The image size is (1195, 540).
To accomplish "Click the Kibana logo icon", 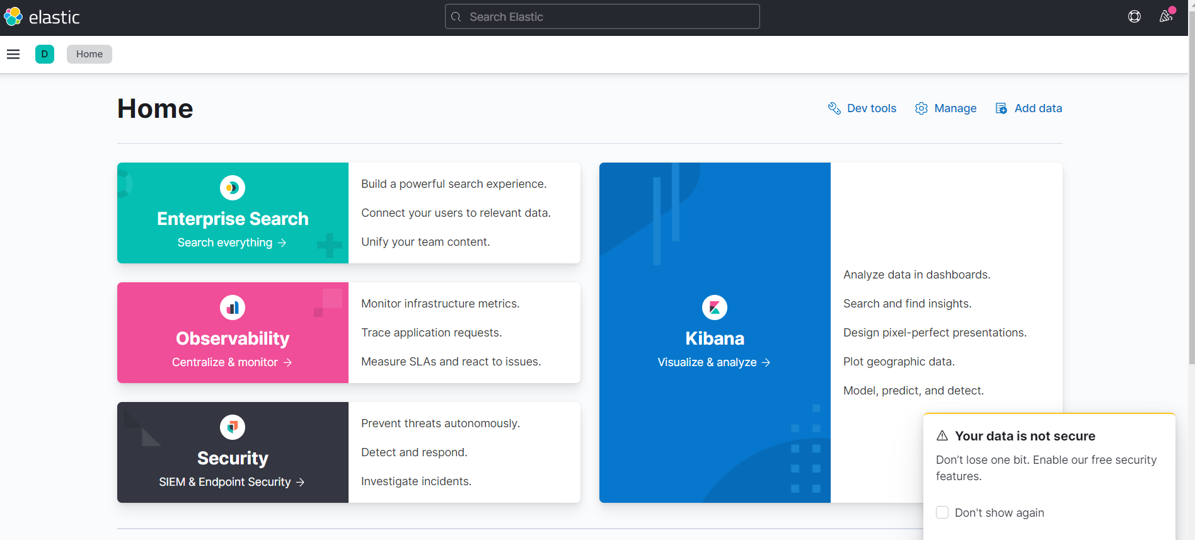I will pyautogui.click(x=715, y=307).
